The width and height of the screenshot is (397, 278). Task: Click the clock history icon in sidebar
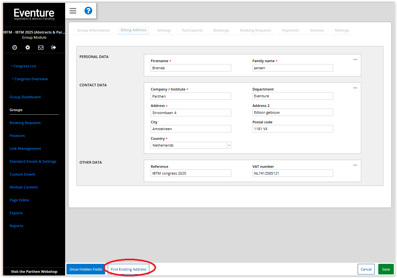click(x=15, y=47)
